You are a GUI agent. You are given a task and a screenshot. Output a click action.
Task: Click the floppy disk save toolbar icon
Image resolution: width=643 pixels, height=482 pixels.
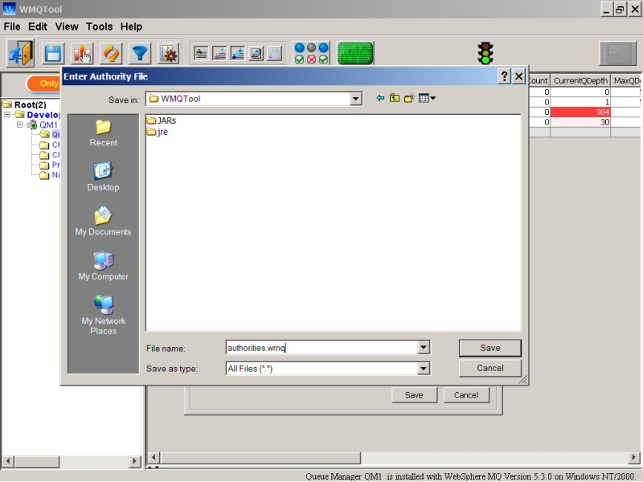53,54
